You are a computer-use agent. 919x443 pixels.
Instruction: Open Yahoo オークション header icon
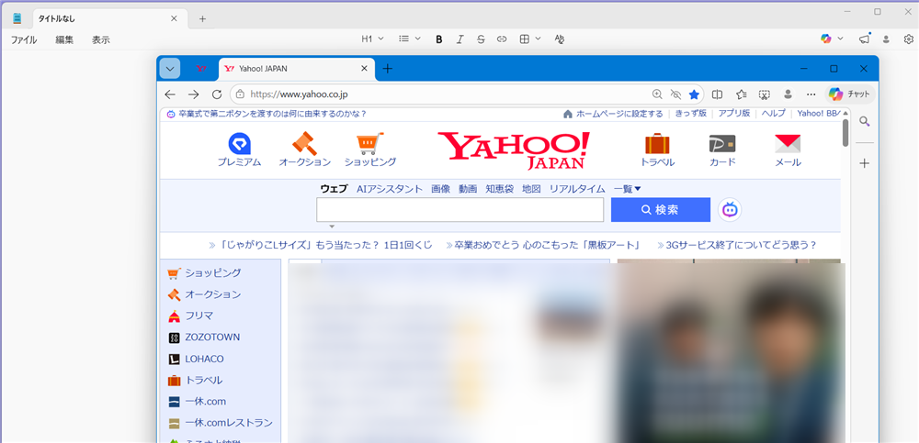click(305, 150)
